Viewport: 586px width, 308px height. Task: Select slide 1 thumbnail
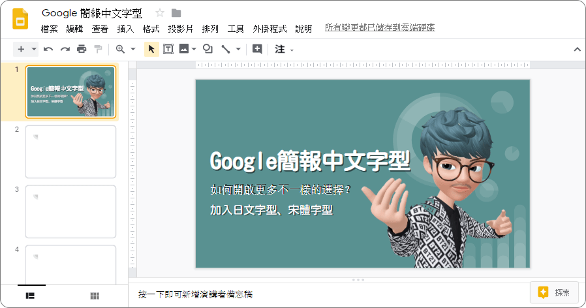tap(70, 92)
